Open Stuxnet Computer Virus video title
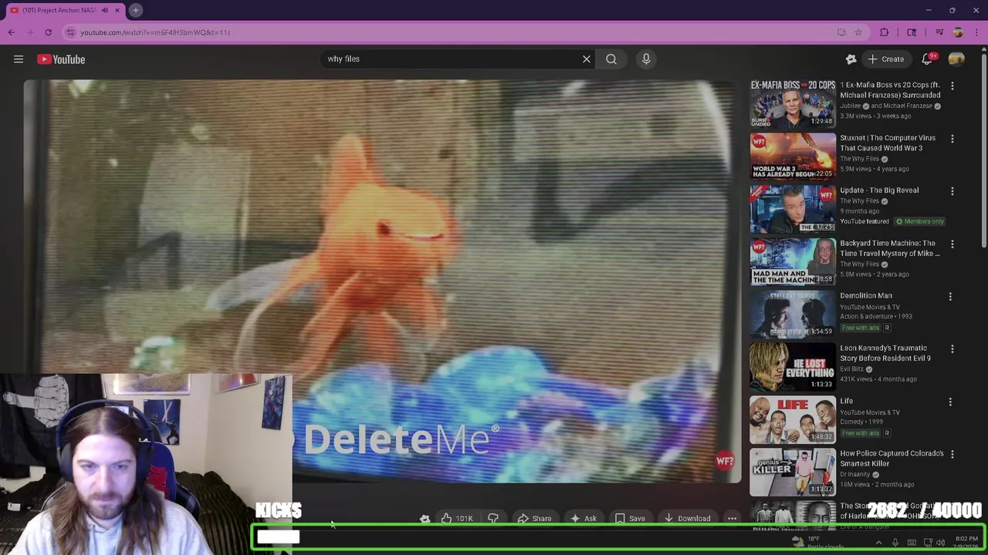The width and height of the screenshot is (988, 555). click(888, 143)
